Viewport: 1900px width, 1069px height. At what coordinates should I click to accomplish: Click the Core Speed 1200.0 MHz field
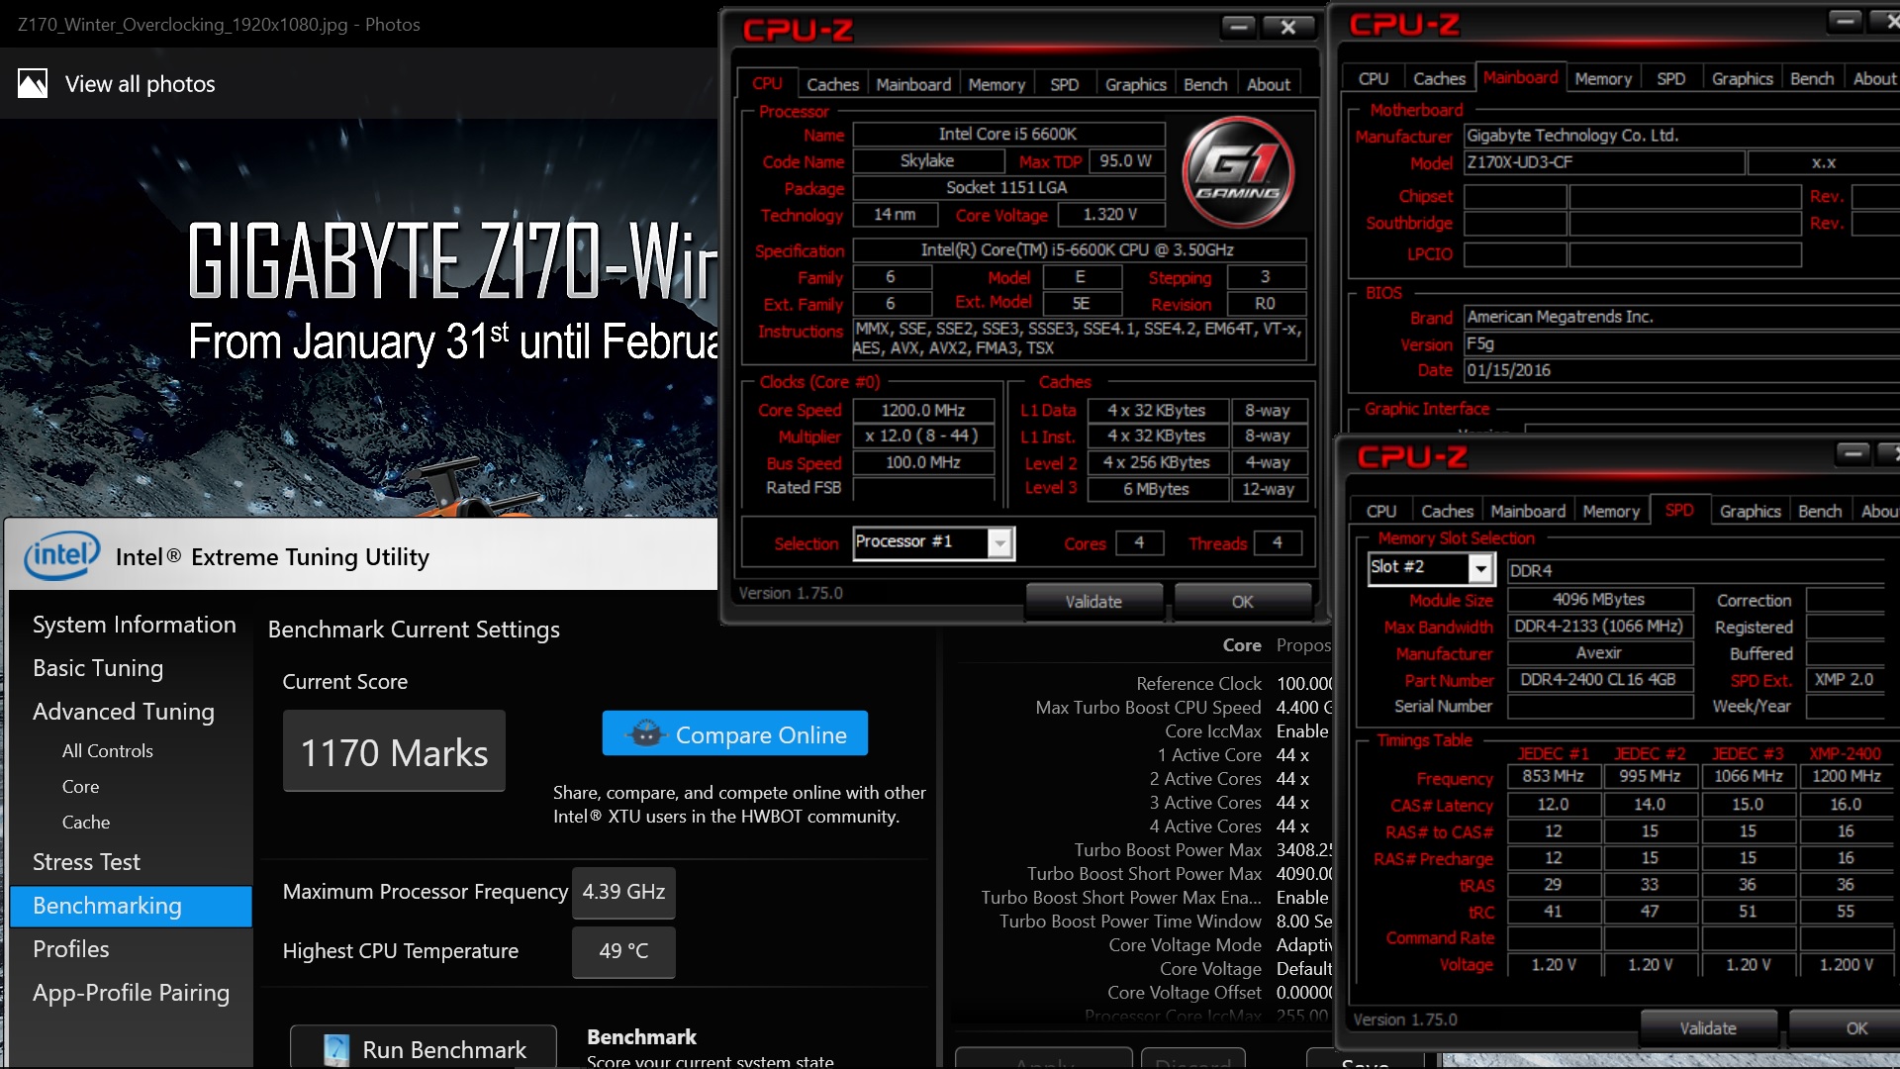point(923,410)
